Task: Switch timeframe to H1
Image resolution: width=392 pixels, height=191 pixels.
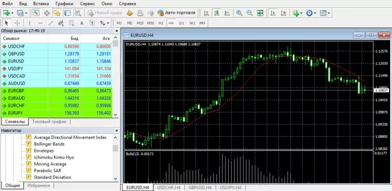Action: (161, 23)
